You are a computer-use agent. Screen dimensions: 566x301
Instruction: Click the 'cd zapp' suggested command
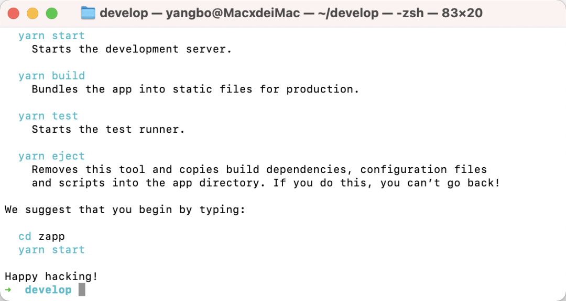pyautogui.click(x=41, y=237)
